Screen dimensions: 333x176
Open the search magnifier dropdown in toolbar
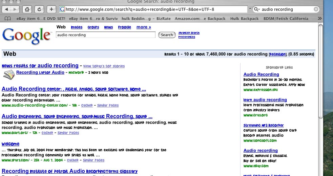pos(257,9)
